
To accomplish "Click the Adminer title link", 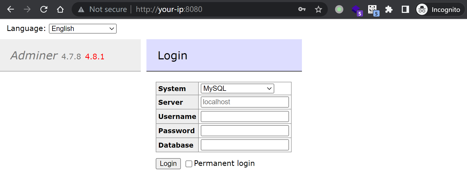I will [34, 56].
